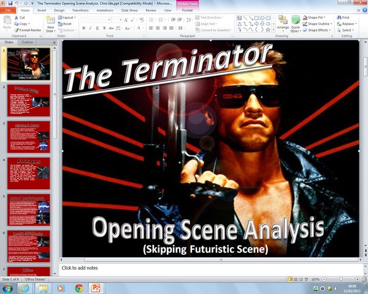Switch to Slide Sorter view icon
Image resolution: width=368 pixels, height=294 pixels.
296,279
